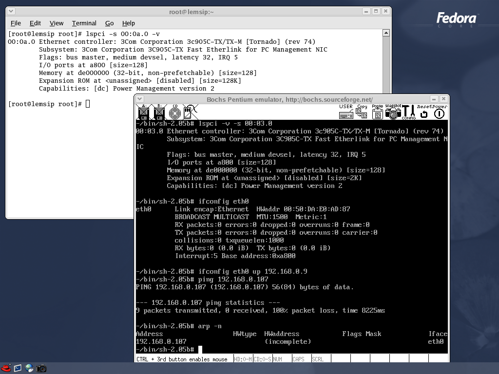Launch terminal from the panel icon
This screenshot has height=374, width=499.
coord(18,368)
